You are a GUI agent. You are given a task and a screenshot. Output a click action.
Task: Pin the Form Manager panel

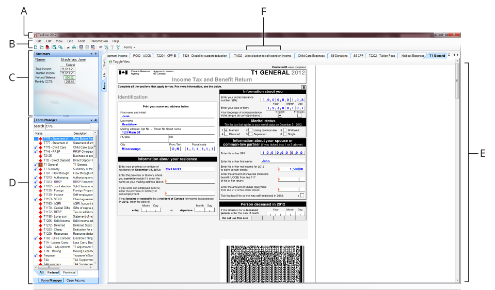coord(95,120)
